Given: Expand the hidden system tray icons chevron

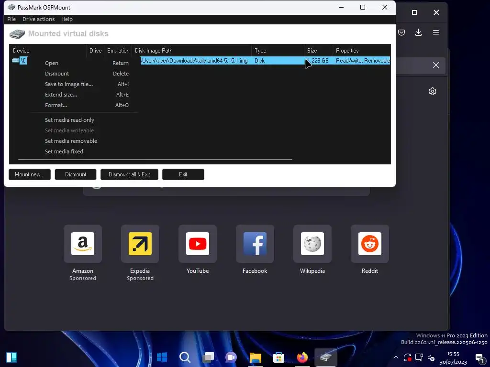Looking at the screenshot, I should 396,357.
